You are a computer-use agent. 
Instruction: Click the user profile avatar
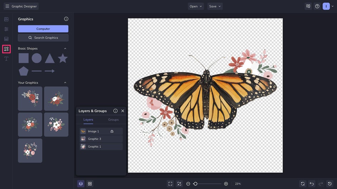(326, 6)
